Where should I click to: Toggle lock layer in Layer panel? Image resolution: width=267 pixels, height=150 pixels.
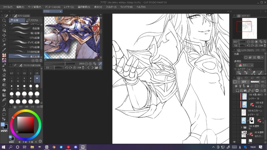click(x=248, y=86)
